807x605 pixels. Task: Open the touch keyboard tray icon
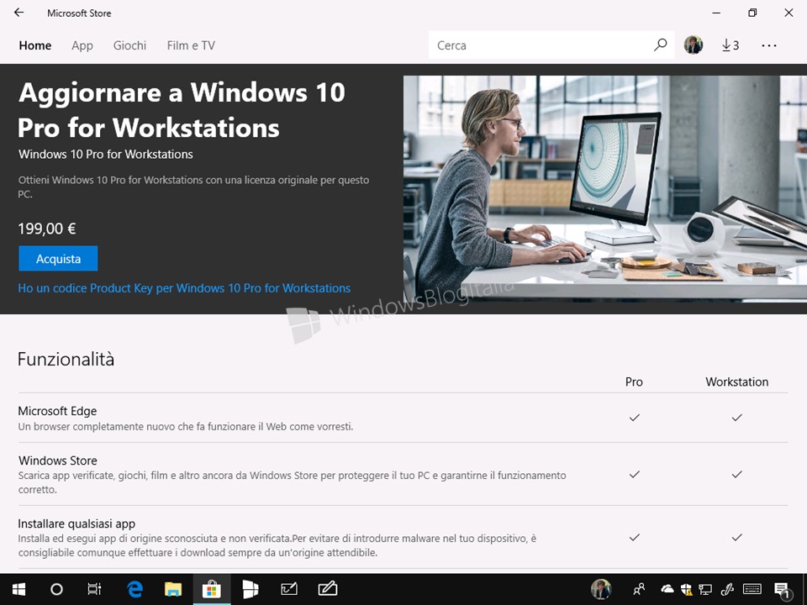coord(752,589)
